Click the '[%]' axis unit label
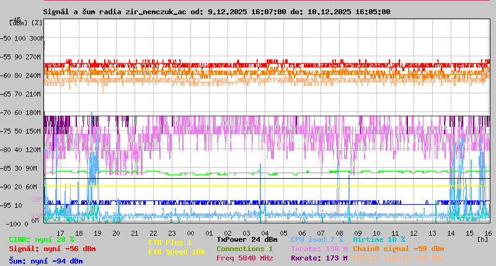 coord(37,23)
